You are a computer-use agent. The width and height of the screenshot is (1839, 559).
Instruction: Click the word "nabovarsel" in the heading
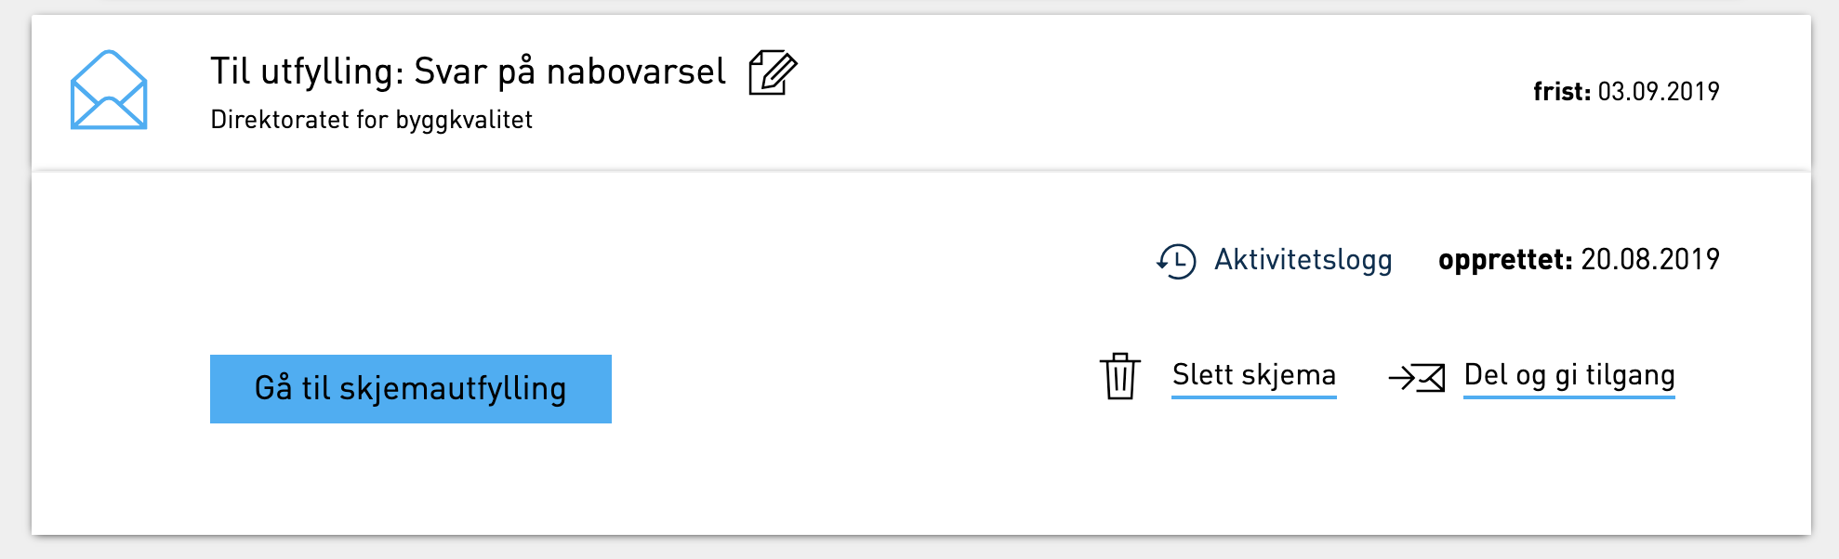pyautogui.click(x=636, y=71)
